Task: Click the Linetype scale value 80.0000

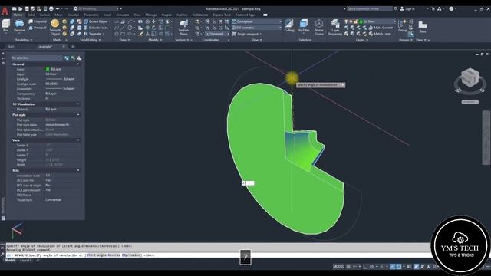Action: [x=51, y=84]
